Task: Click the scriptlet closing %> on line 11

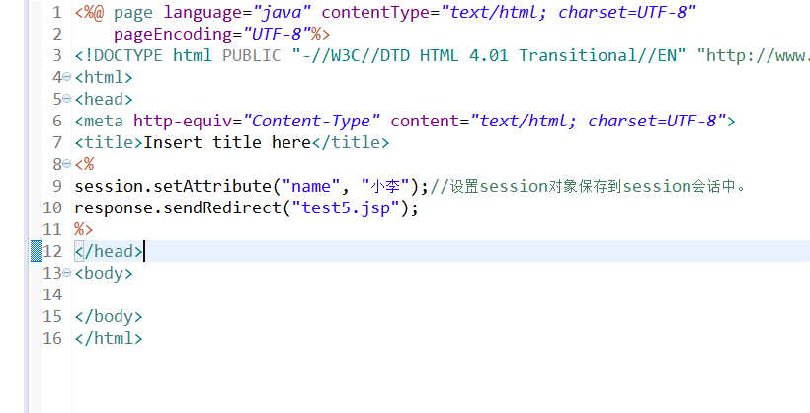Action: coord(84,229)
